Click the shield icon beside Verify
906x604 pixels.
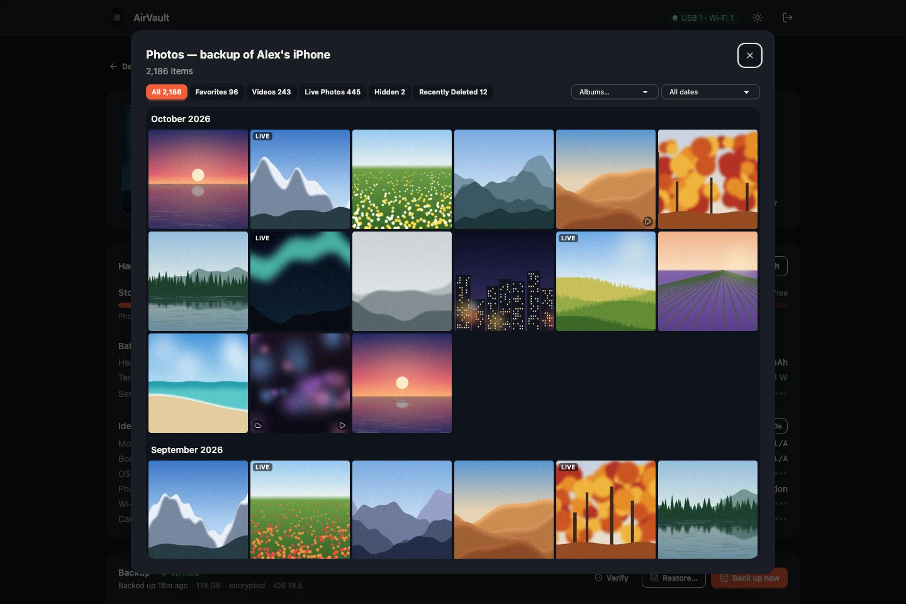click(x=598, y=578)
